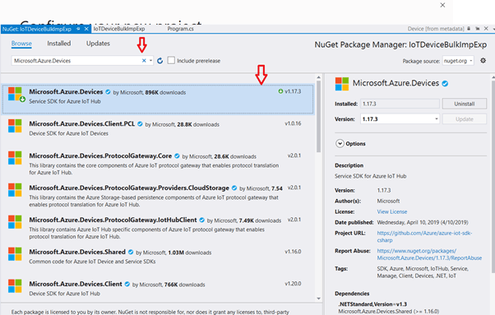Image resolution: width=495 pixels, height=315 pixels.
Task: Clear the package search text
Action: [144, 61]
